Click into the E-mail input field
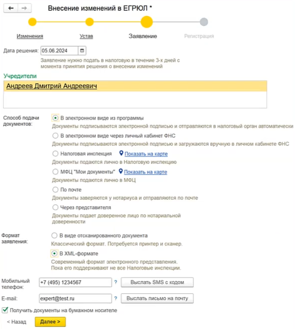Image resolution: width=295 pixels, height=329 pixels. (x=75, y=298)
